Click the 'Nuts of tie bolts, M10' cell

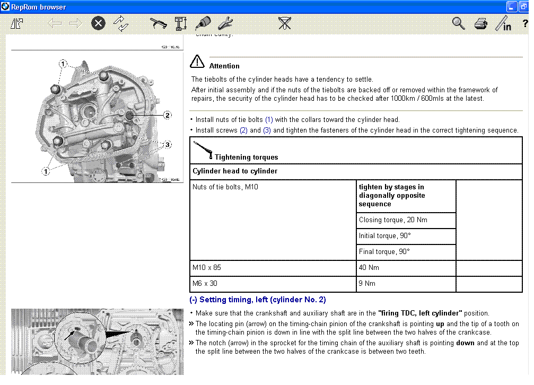click(x=273, y=220)
